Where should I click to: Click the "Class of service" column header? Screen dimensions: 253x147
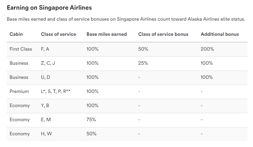(x=58, y=34)
